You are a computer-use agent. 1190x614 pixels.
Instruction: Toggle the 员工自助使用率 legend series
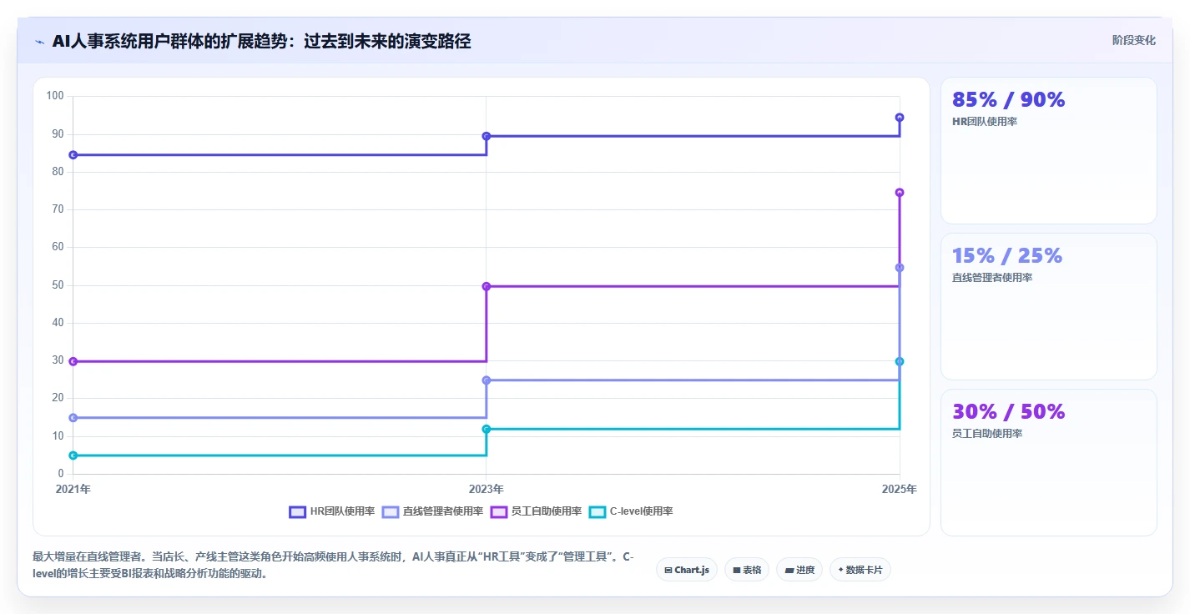pyautogui.click(x=536, y=511)
